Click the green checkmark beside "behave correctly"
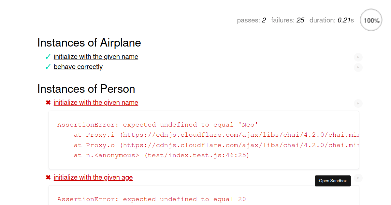Viewport: 391px width, 205px height. tap(48, 66)
